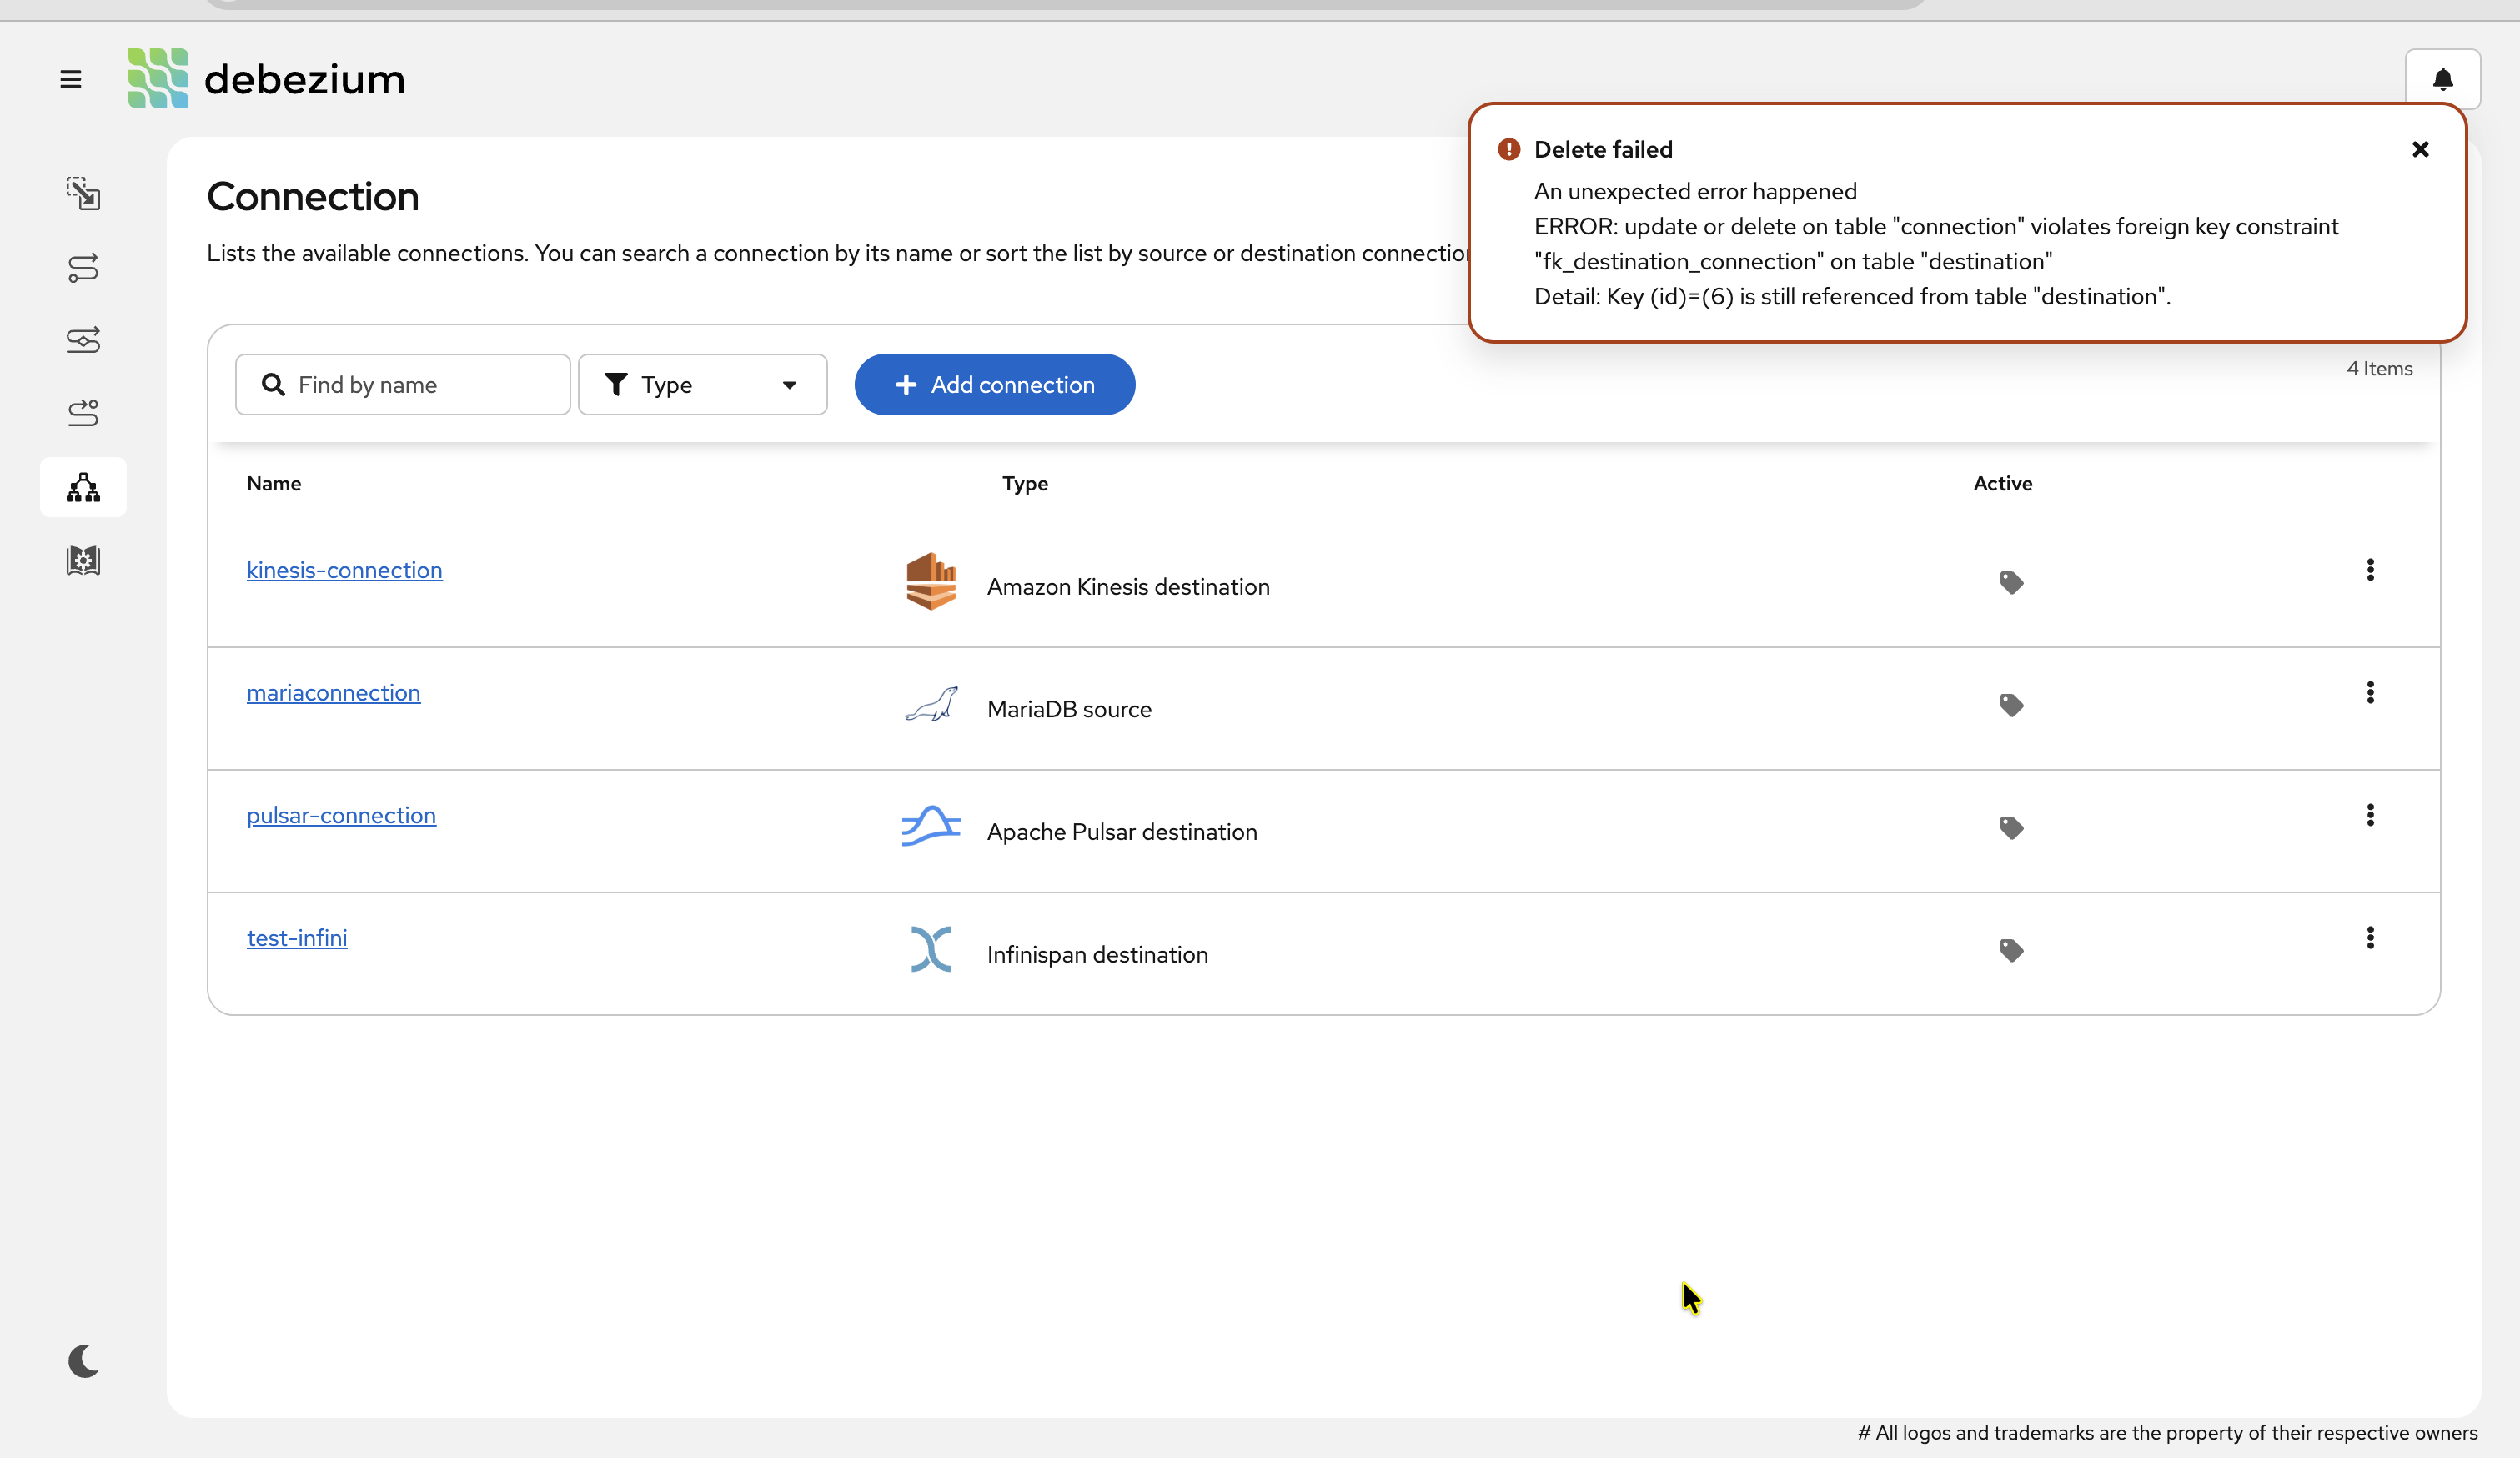This screenshot has width=2520, height=1458.
Task: Click the Infinispan logo icon
Action: [x=930, y=950]
